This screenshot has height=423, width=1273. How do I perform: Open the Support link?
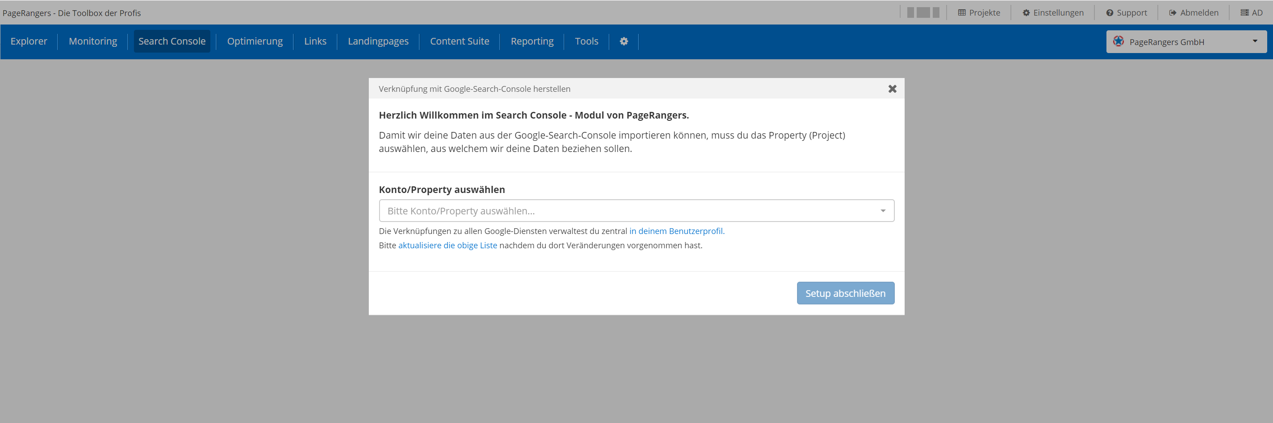[1126, 13]
